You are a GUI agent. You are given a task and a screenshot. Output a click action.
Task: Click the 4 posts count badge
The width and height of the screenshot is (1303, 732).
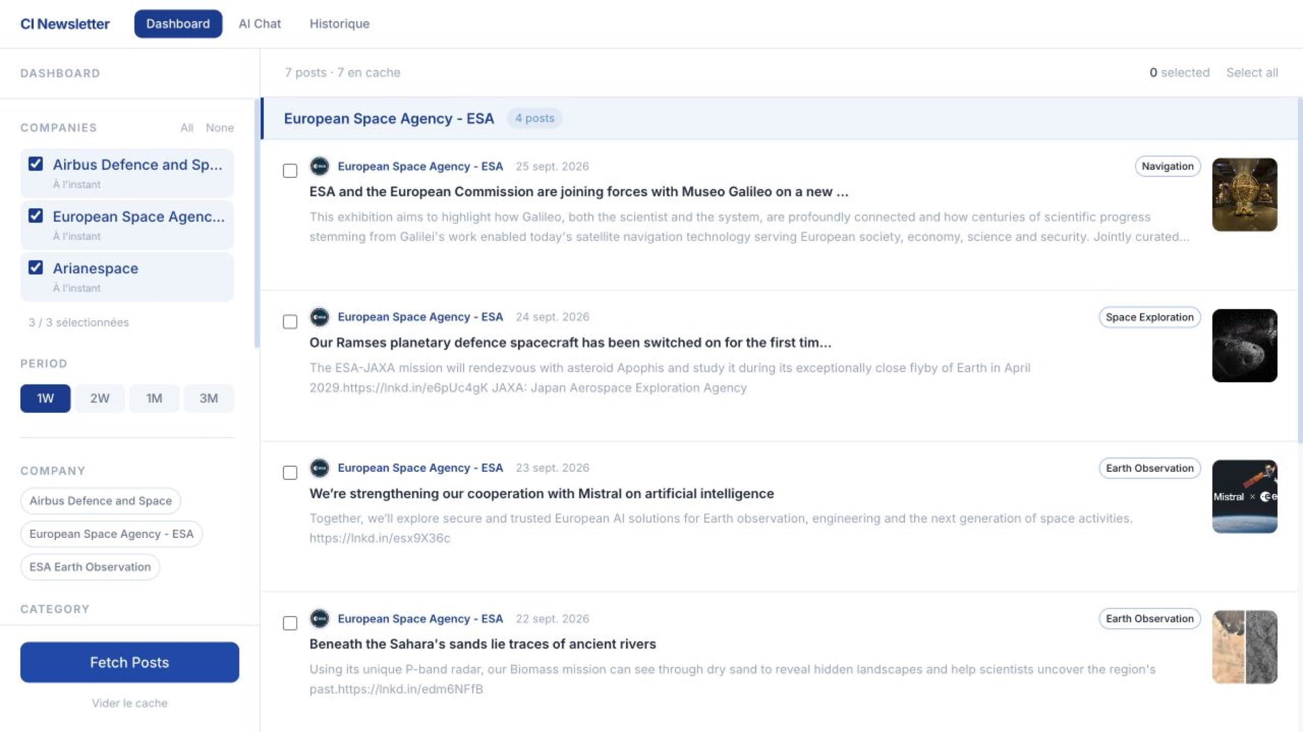coord(535,118)
